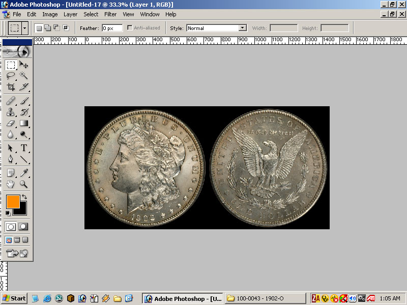Choose Add to selection mode
The height and width of the screenshot is (305, 407).
pos(47,28)
